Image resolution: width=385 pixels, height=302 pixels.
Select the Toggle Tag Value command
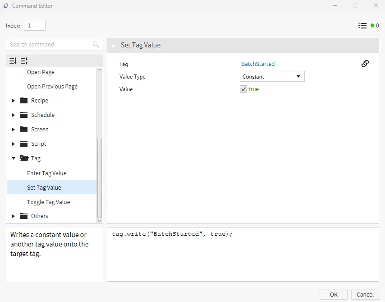(x=48, y=202)
